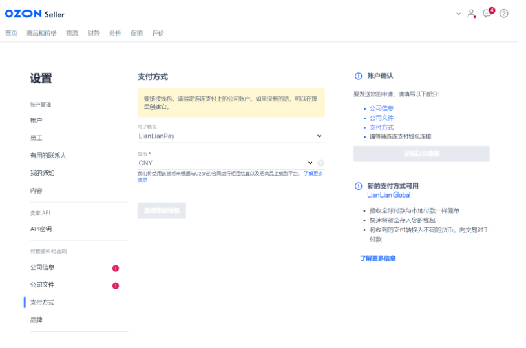The image size is (526, 348).
Task: Open the 评价 menu
Action: 158,33
